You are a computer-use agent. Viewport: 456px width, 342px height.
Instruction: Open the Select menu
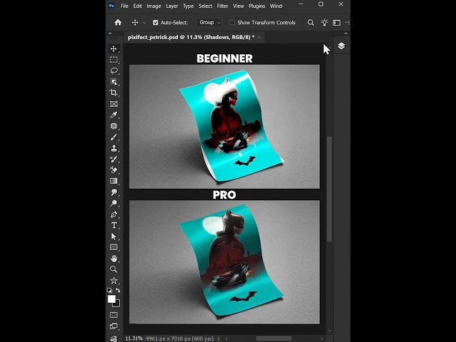205,6
